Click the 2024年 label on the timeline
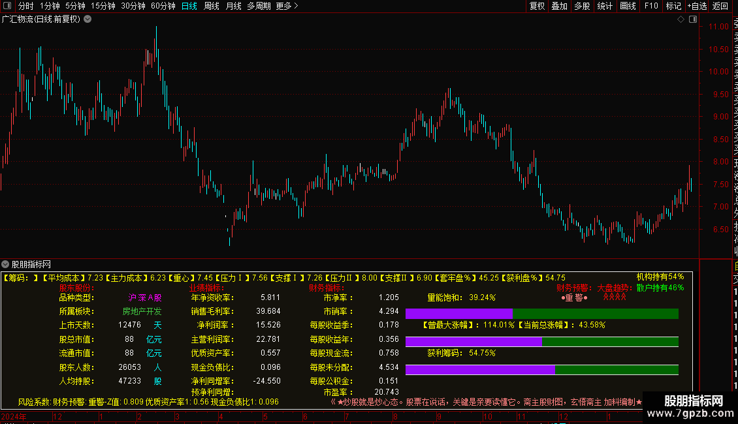Image resolution: width=738 pixels, height=424 pixels. tap(14, 416)
